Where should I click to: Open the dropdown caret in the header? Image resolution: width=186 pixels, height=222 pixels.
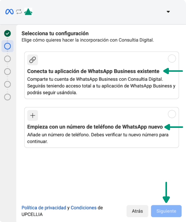pos(168,12)
